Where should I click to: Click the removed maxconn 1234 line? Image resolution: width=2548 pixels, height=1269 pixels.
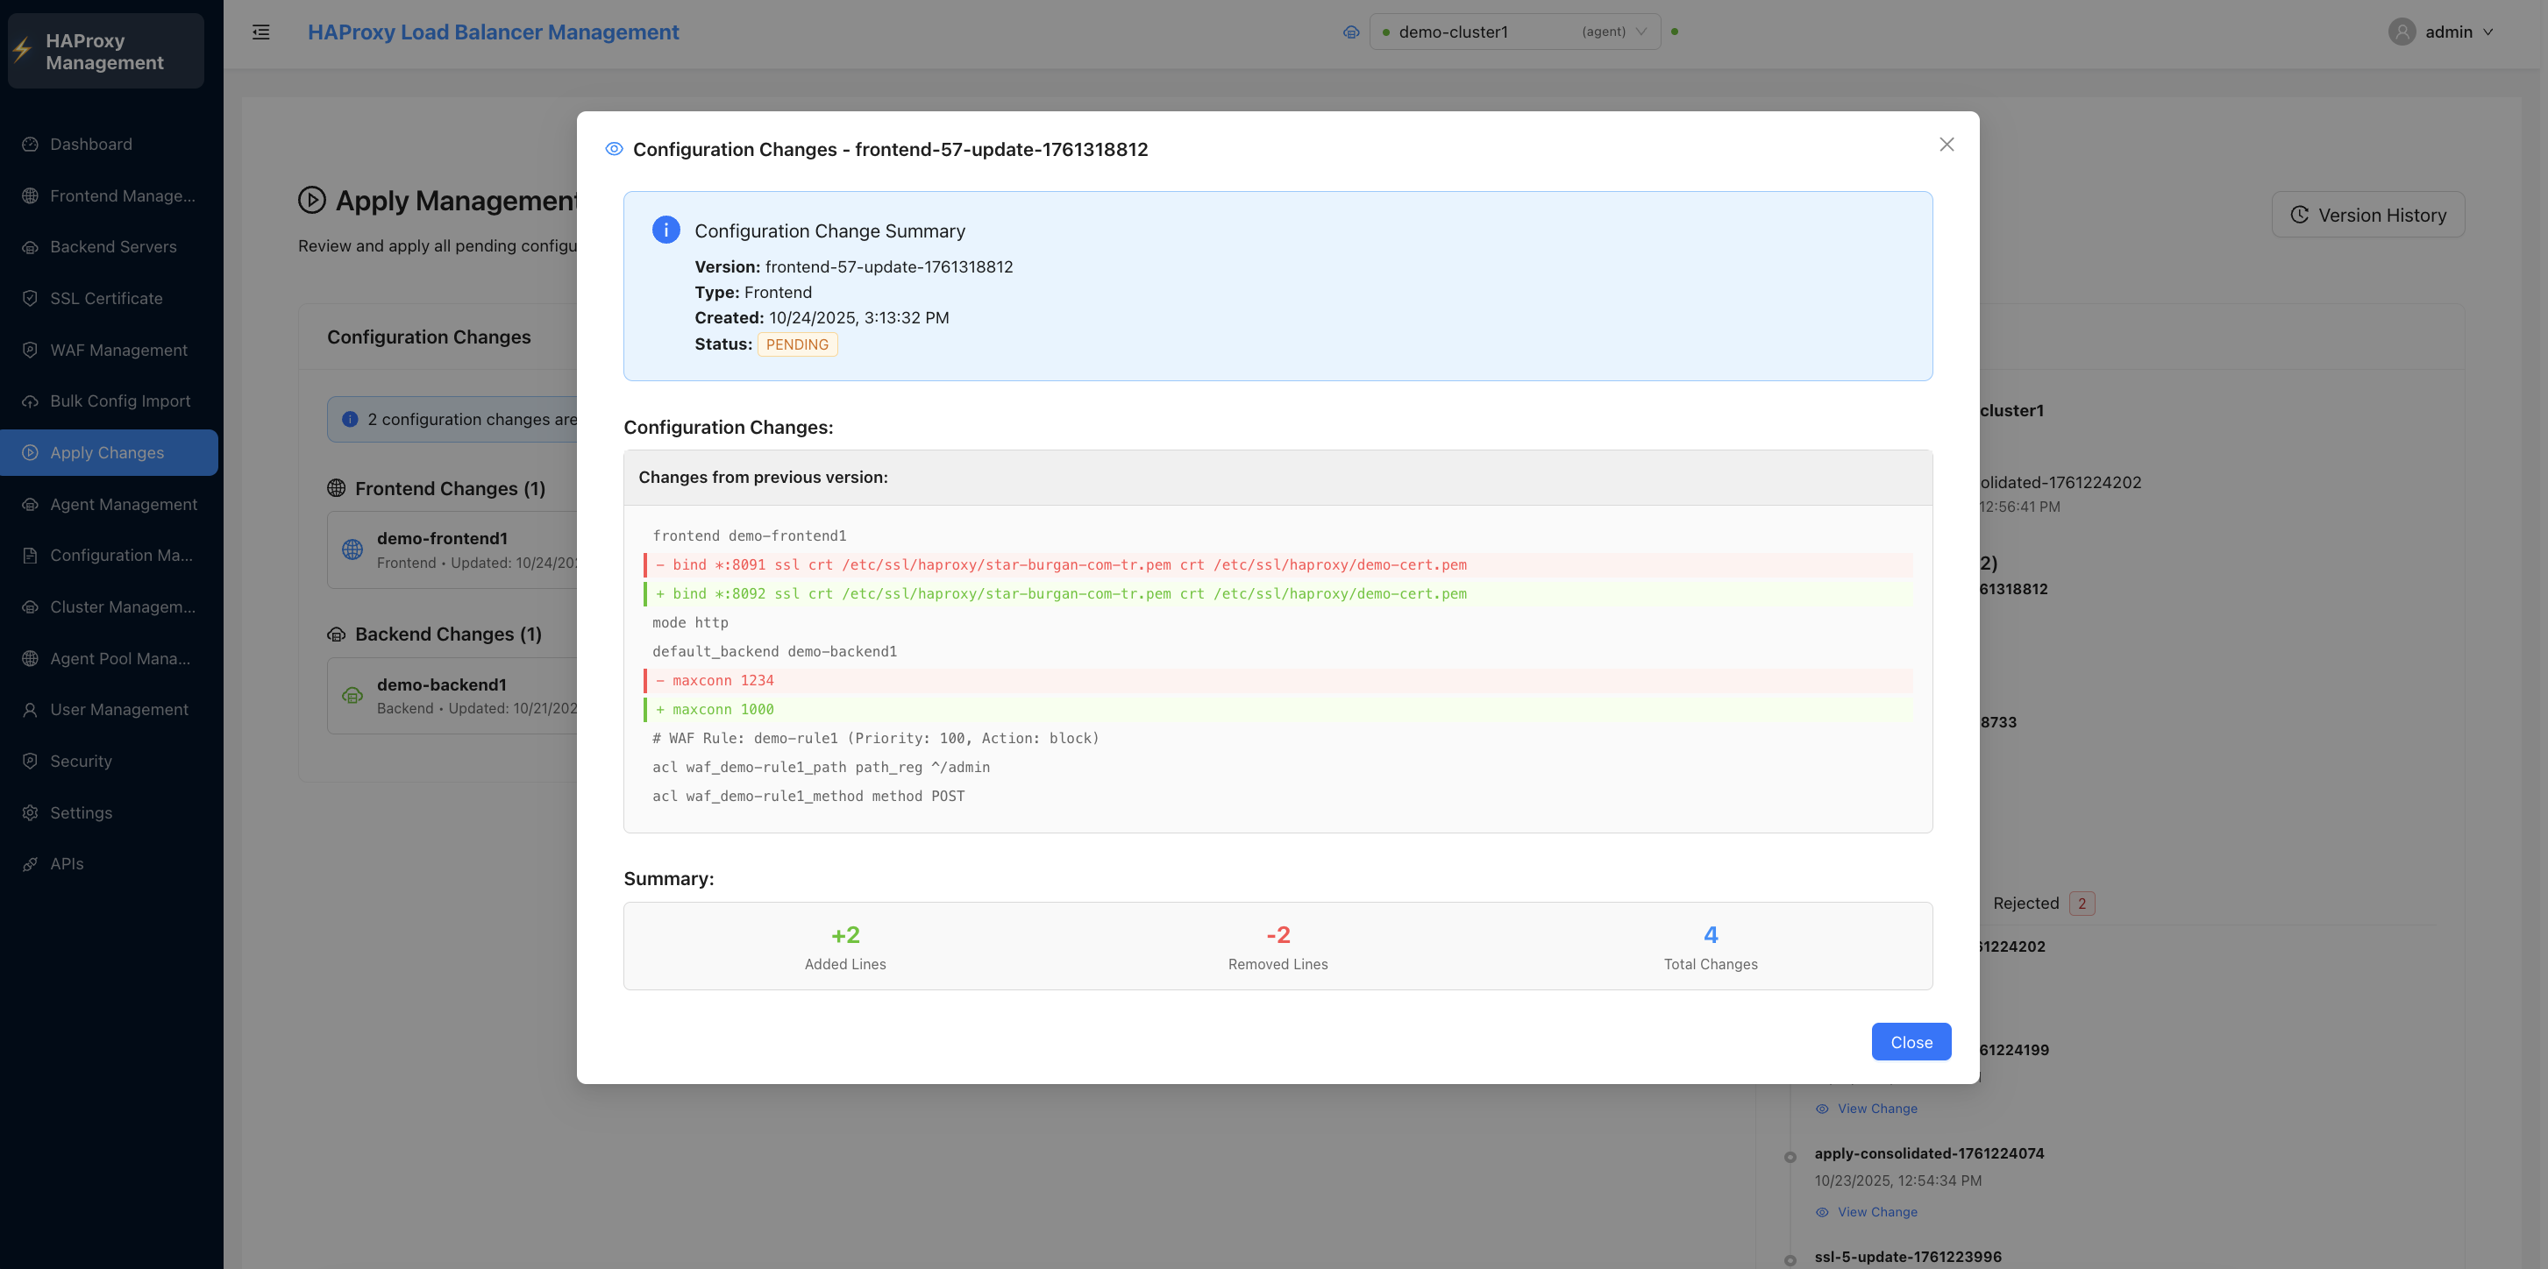(1278, 681)
